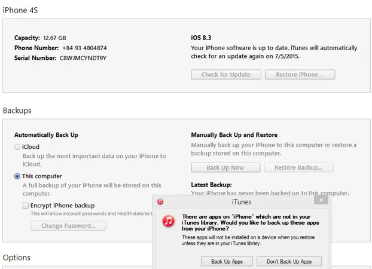Choose Don't Back Up Apps
Image resolution: width=372 pixels, height=269 pixels.
coord(289,261)
